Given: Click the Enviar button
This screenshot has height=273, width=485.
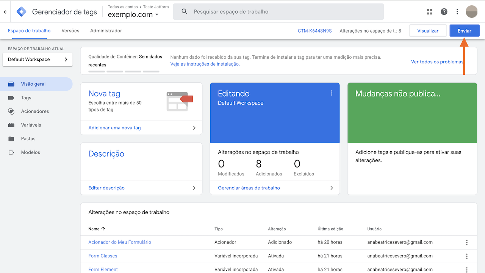Looking at the screenshot, I should 464,30.
